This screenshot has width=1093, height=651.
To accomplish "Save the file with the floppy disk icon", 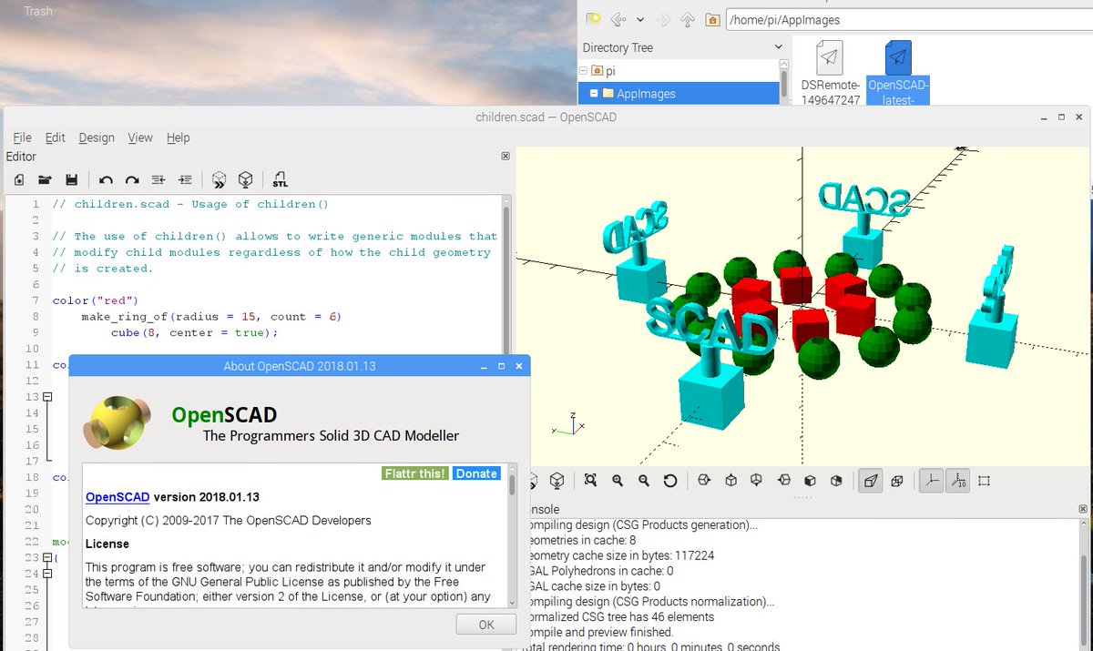I will 71,179.
